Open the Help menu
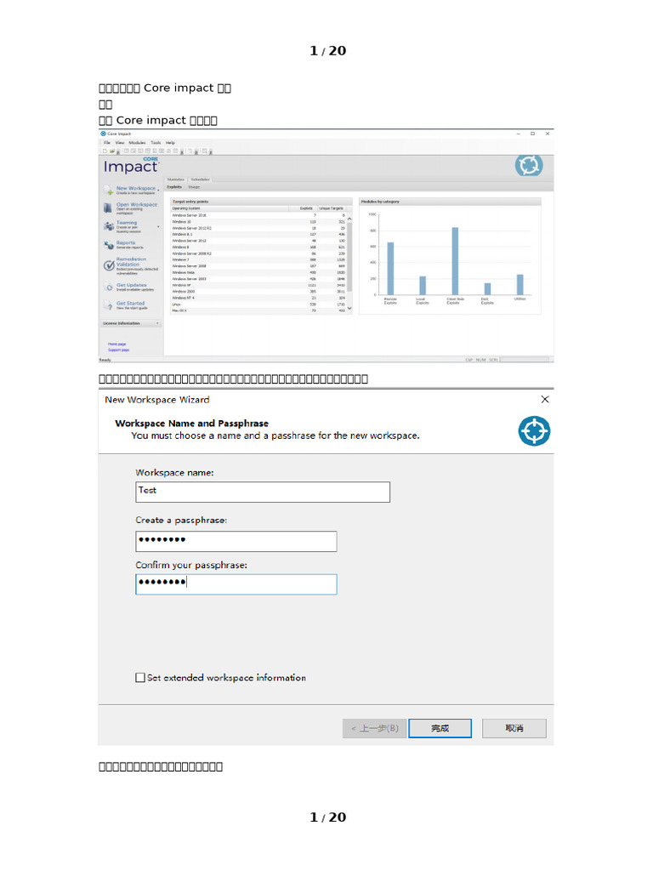 tap(170, 143)
